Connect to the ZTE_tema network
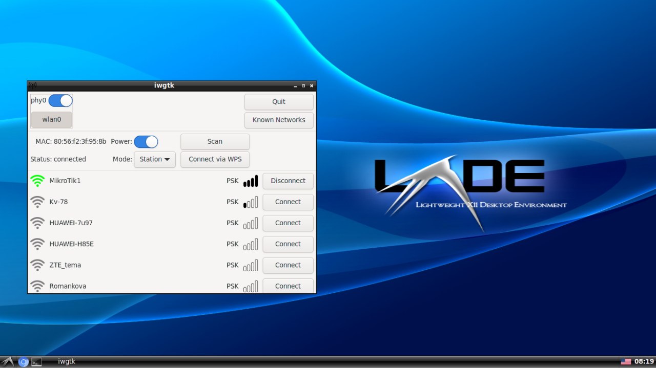This screenshot has height=368, width=656. coord(288,265)
